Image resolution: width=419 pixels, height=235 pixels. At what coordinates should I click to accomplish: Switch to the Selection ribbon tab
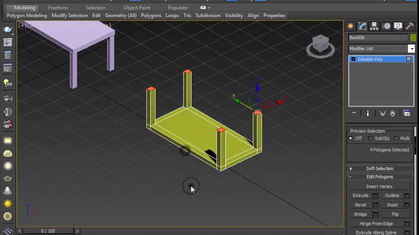[96, 8]
